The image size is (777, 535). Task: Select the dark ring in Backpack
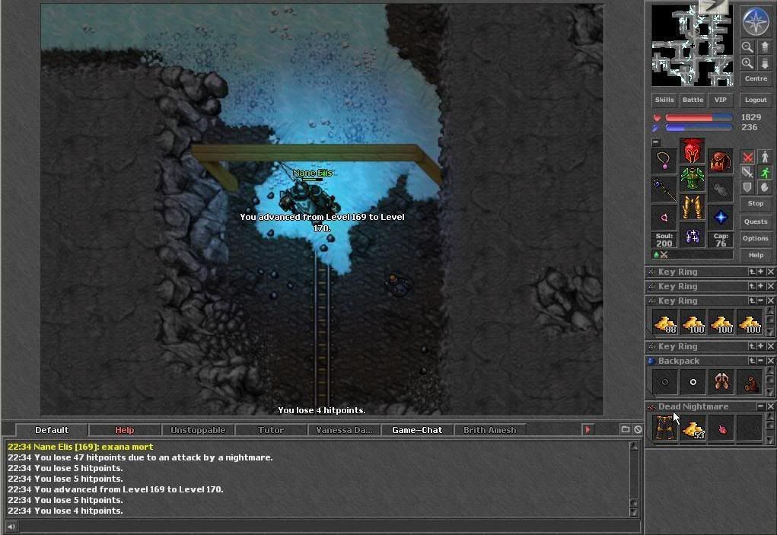665,381
